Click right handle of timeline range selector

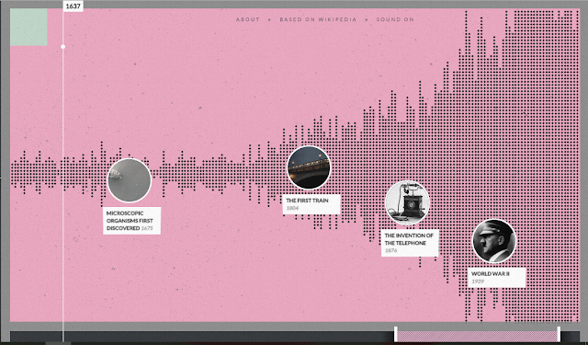point(559,334)
